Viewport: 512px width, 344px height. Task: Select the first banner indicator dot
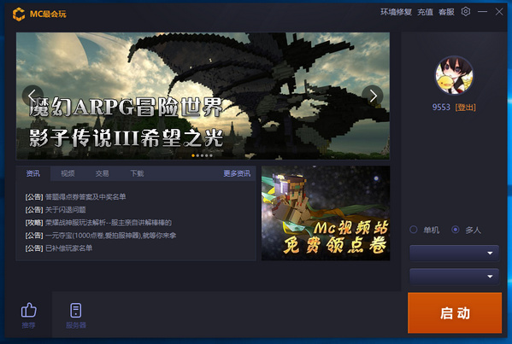point(193,155)
